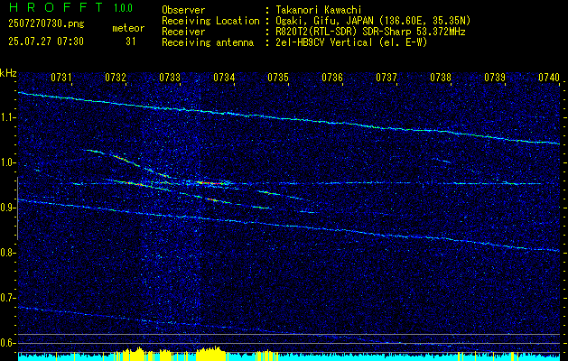Click time marker 0735
Viewport: 568px width, 361px height.
[278, 78]
